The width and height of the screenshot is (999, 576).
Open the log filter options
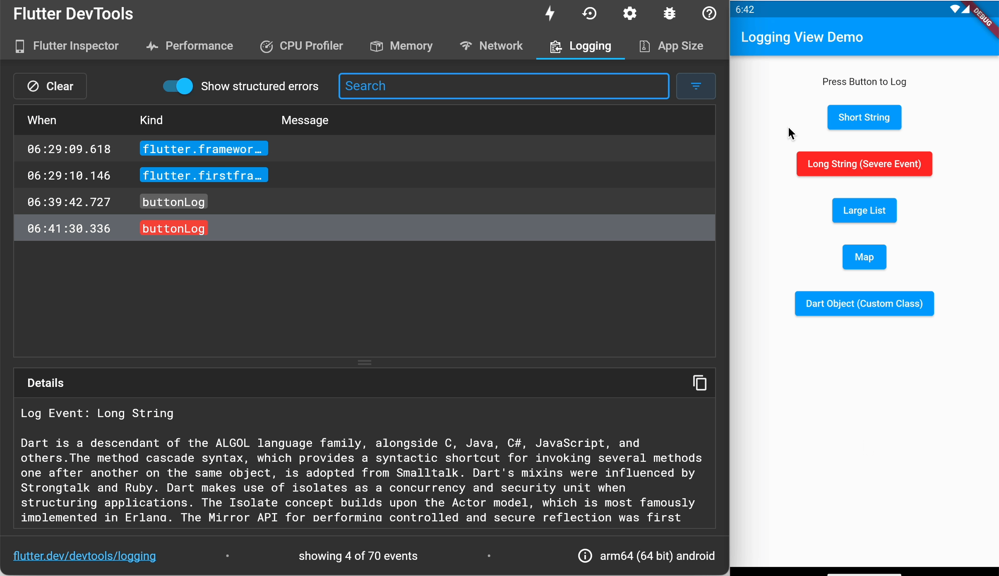pyautogui.click(x=696, y=86)
